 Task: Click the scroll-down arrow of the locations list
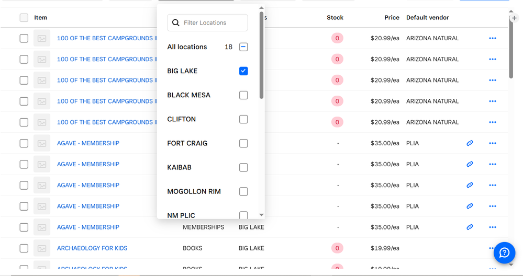(x=262, y=215)
